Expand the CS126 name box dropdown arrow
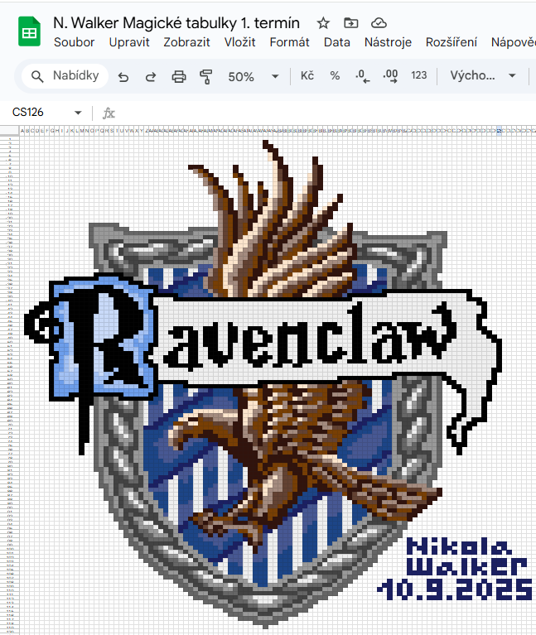Screen dimensions: 536x635 click(x=78, y=113)
